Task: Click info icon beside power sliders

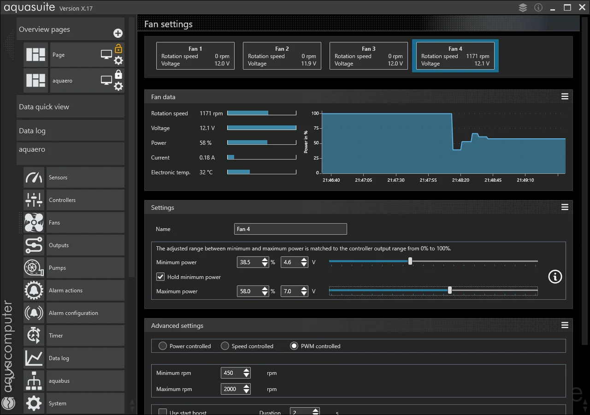Action: (555, 277)
